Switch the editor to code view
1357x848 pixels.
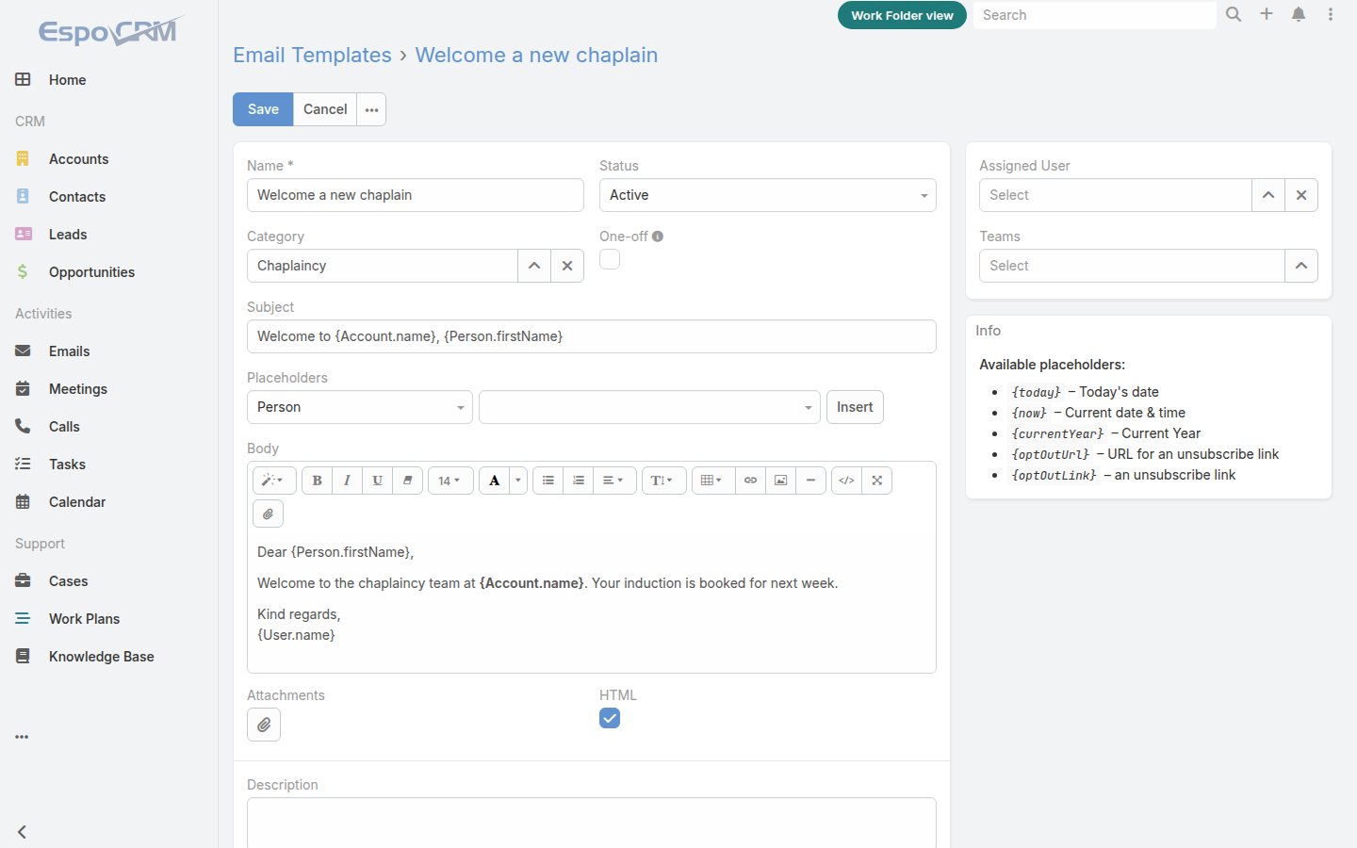[846, 481]
